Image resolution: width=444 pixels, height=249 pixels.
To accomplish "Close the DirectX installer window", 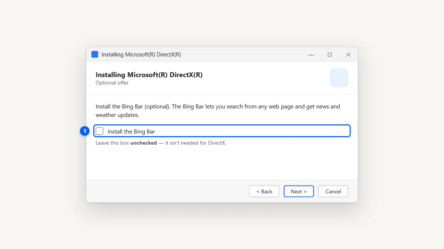I will [x=348, y=55].
